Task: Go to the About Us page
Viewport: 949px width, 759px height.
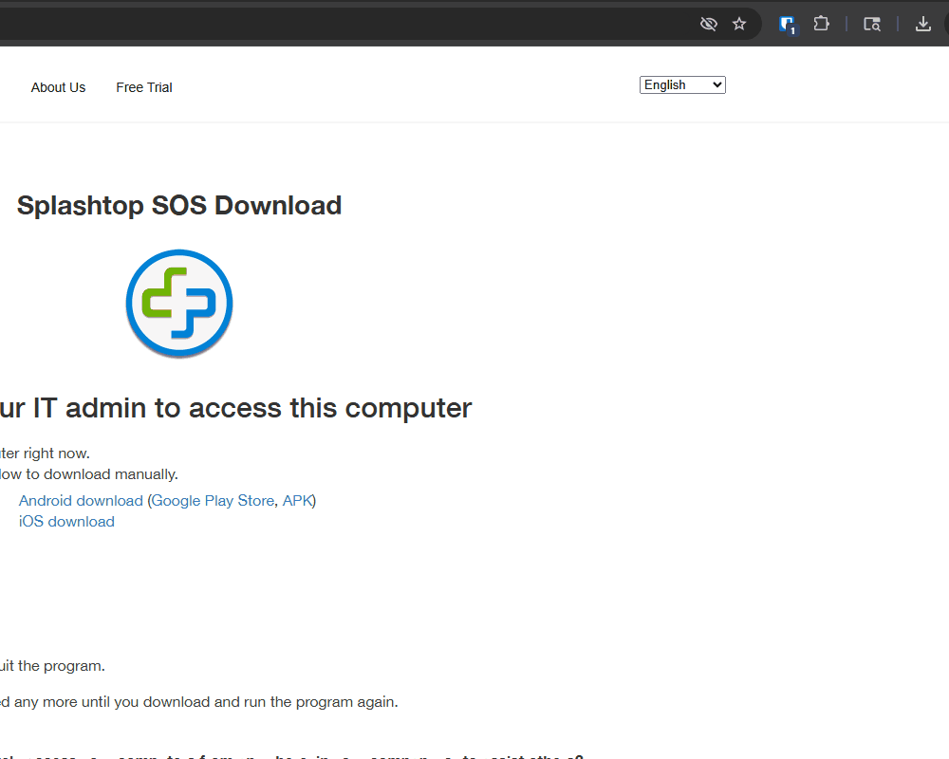Action: tap(58, 87)
